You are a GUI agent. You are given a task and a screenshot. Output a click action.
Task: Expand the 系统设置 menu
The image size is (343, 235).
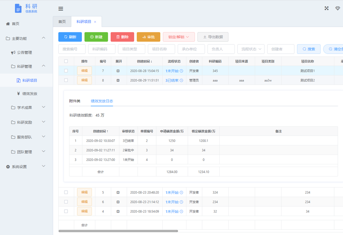[x=44, y=166]
